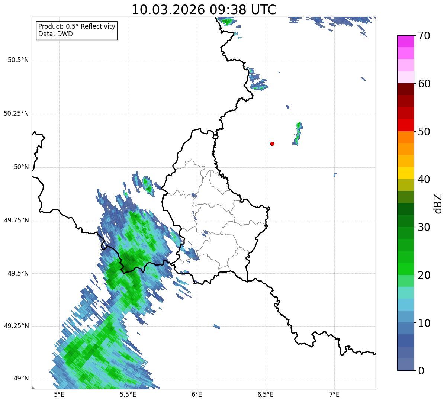Image resolution: width=447 pixels, height=402 pixels.
Task: Click the red station marker dot
Action: 272,144
